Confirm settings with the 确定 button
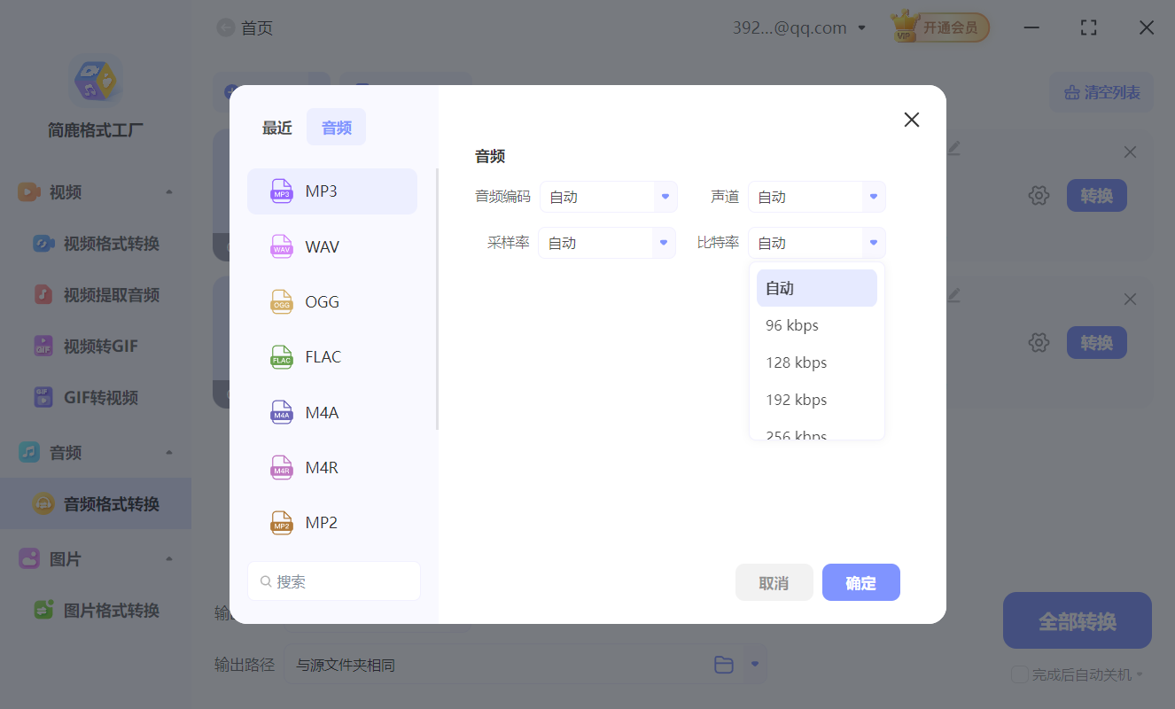This screenshot has height=709, width=1175. (x=860, y=582)
